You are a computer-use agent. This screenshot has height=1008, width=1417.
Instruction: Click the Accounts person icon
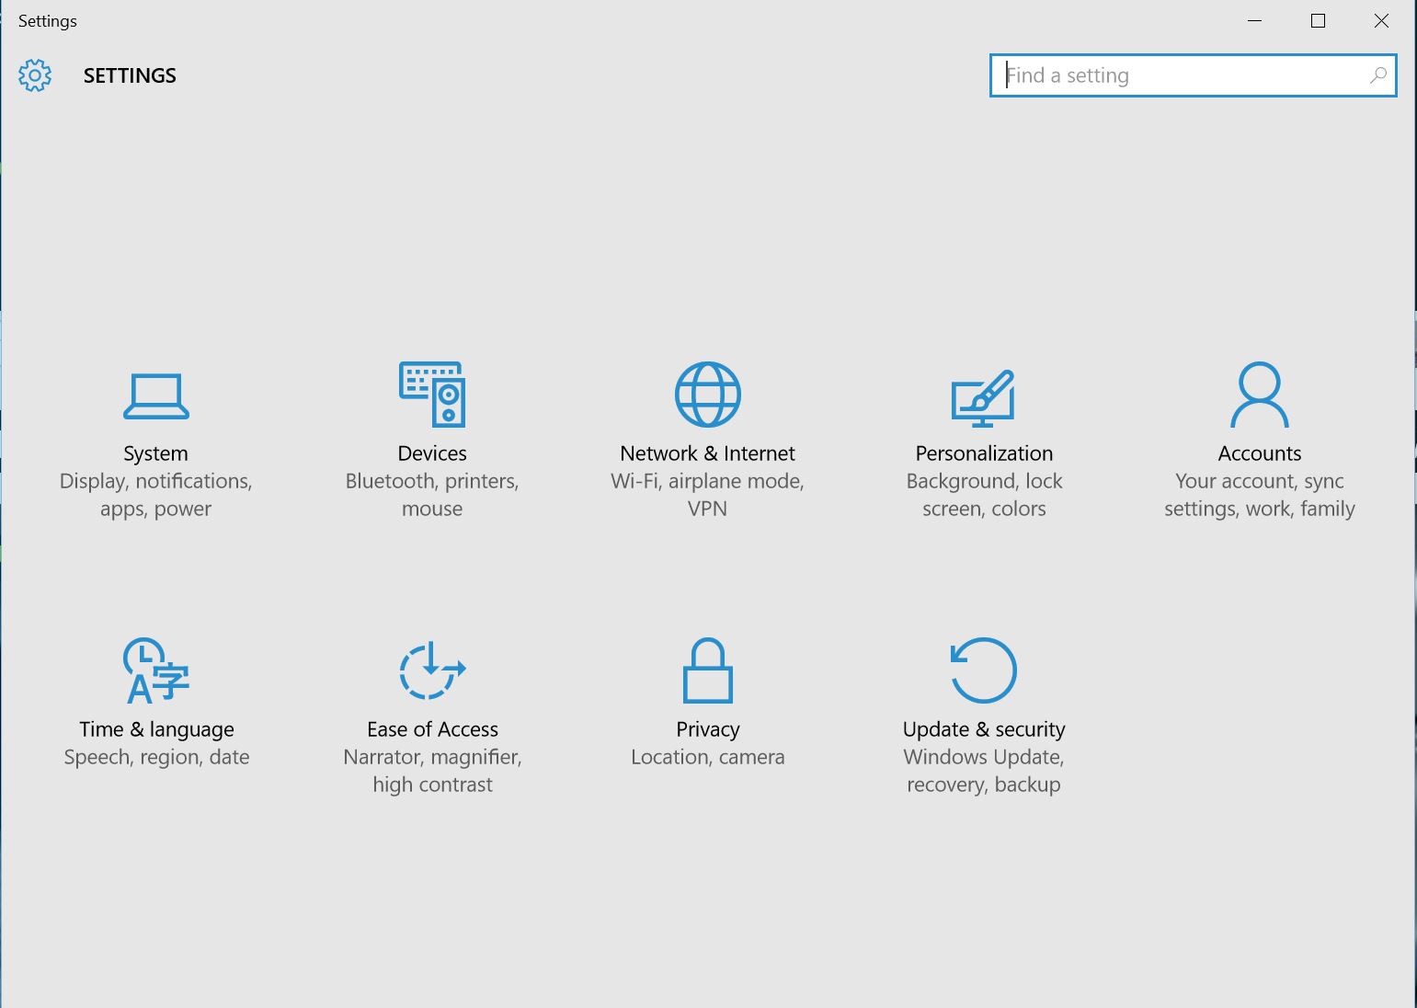tap(1259, 395)
